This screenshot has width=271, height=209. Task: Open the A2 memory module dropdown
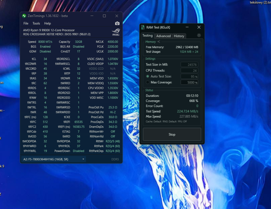(x=54, y=159)
